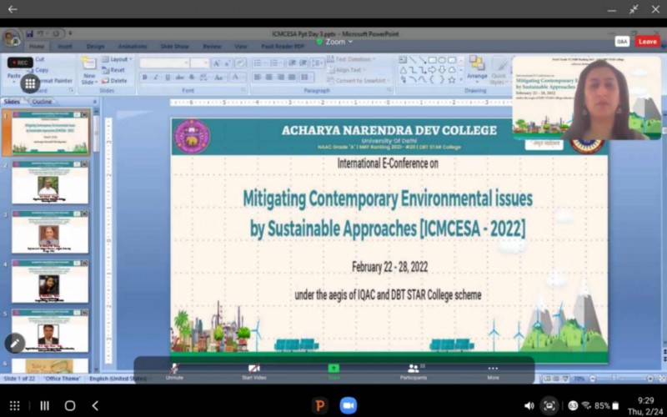
Task: Toggle Underline formatting
Action: [x=168, y=78]
